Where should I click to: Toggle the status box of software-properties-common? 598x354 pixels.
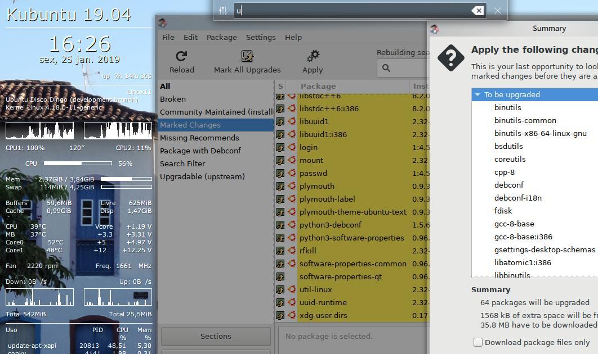tap(280, 264)
